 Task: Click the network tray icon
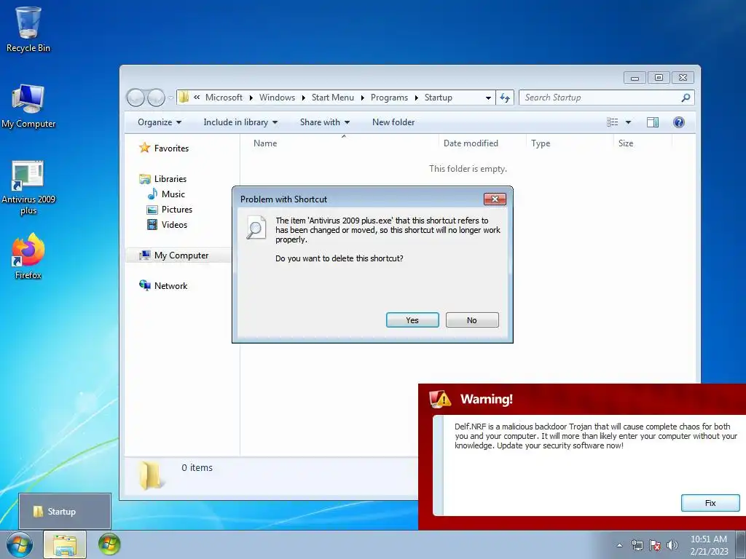pos(637,545)
